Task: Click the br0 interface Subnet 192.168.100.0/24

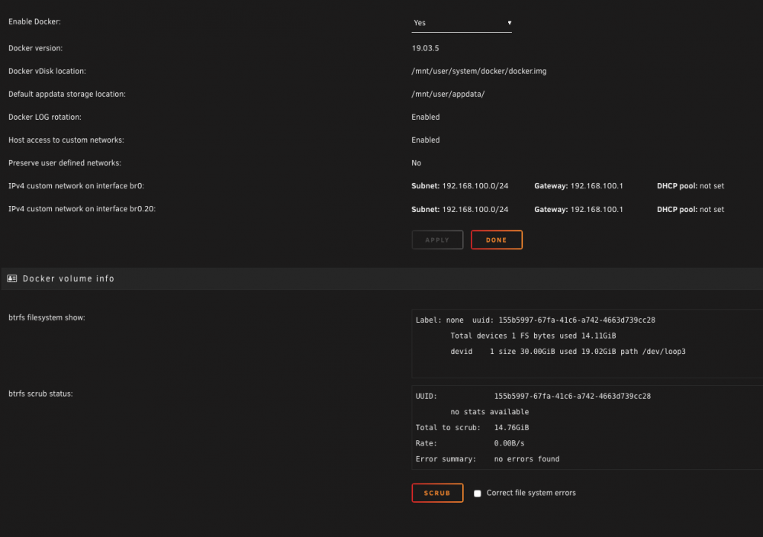Action: (460, 186)
